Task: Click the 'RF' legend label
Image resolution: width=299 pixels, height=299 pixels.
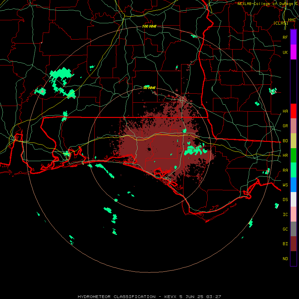Action: (x=285, y=37)
